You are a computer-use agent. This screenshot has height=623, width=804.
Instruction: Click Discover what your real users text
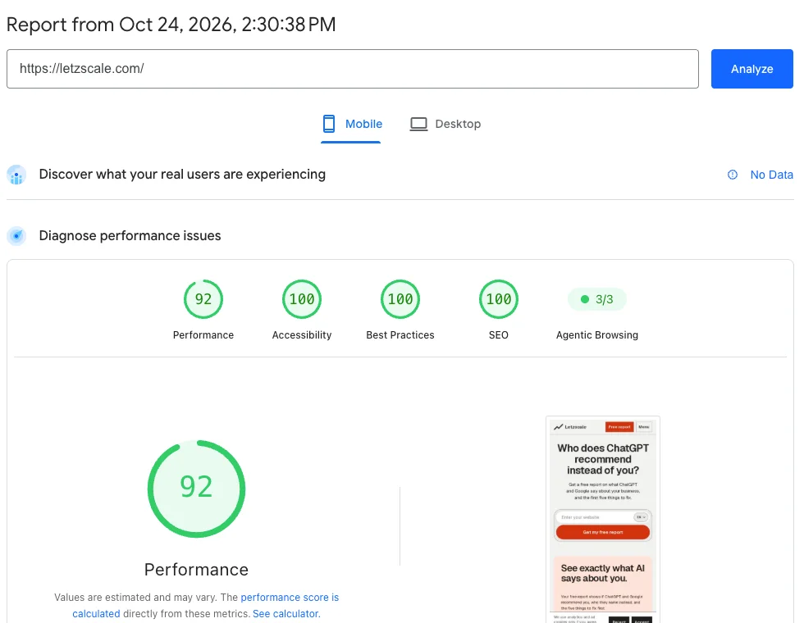click(x=182, y=175)
